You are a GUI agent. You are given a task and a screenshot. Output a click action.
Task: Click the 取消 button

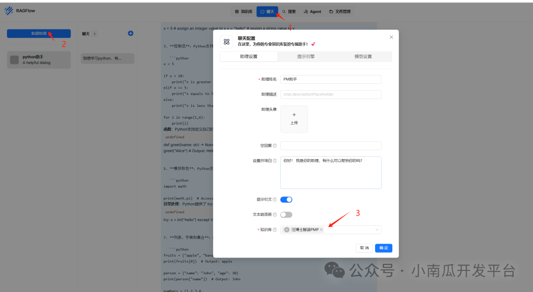coord(364,248)
